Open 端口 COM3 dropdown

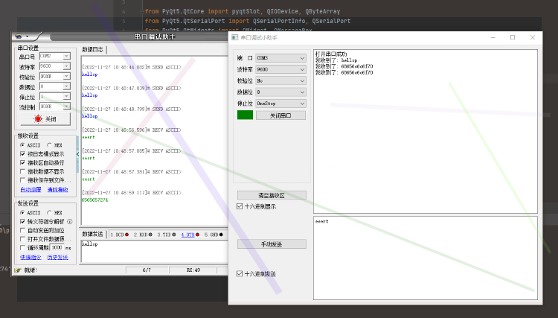pos(280,58)
